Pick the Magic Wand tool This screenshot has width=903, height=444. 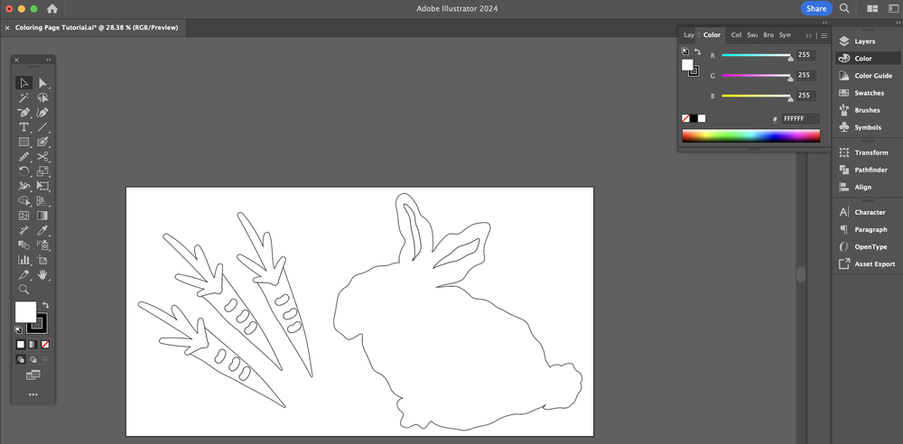pyautogui.click(x=24, y=97)
